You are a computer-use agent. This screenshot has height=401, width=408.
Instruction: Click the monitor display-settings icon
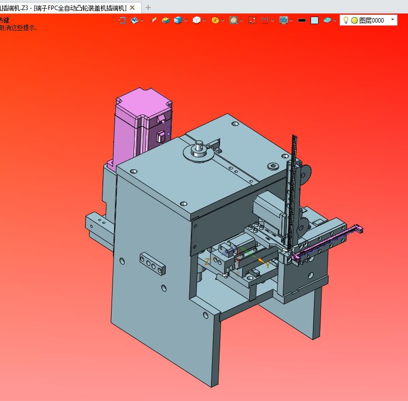283,20
